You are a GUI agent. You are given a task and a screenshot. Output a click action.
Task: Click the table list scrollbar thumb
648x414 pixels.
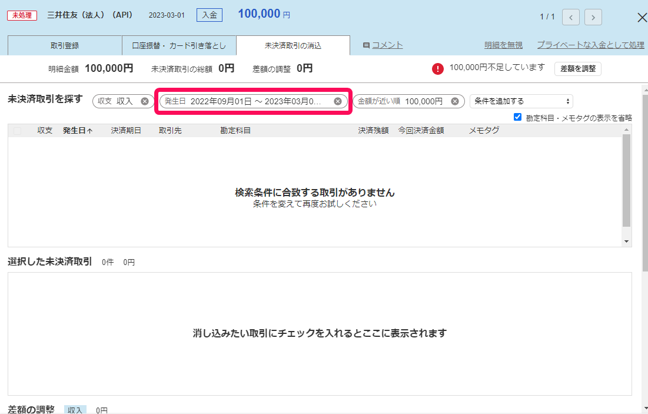626,180
